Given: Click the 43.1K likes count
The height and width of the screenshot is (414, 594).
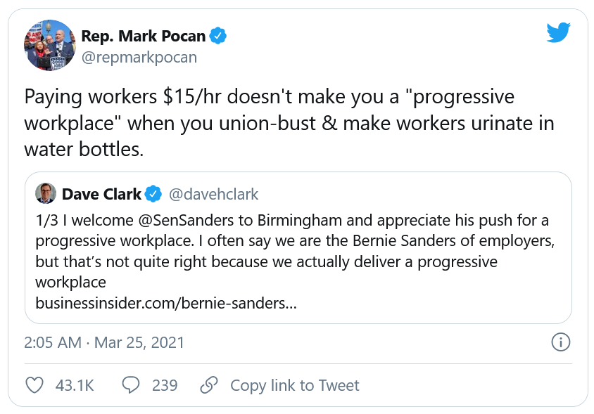Looking at the screenshot, I should (x=74, y=385).
